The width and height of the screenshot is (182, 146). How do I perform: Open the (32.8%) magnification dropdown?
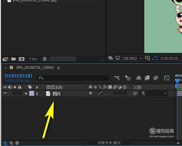133,58
